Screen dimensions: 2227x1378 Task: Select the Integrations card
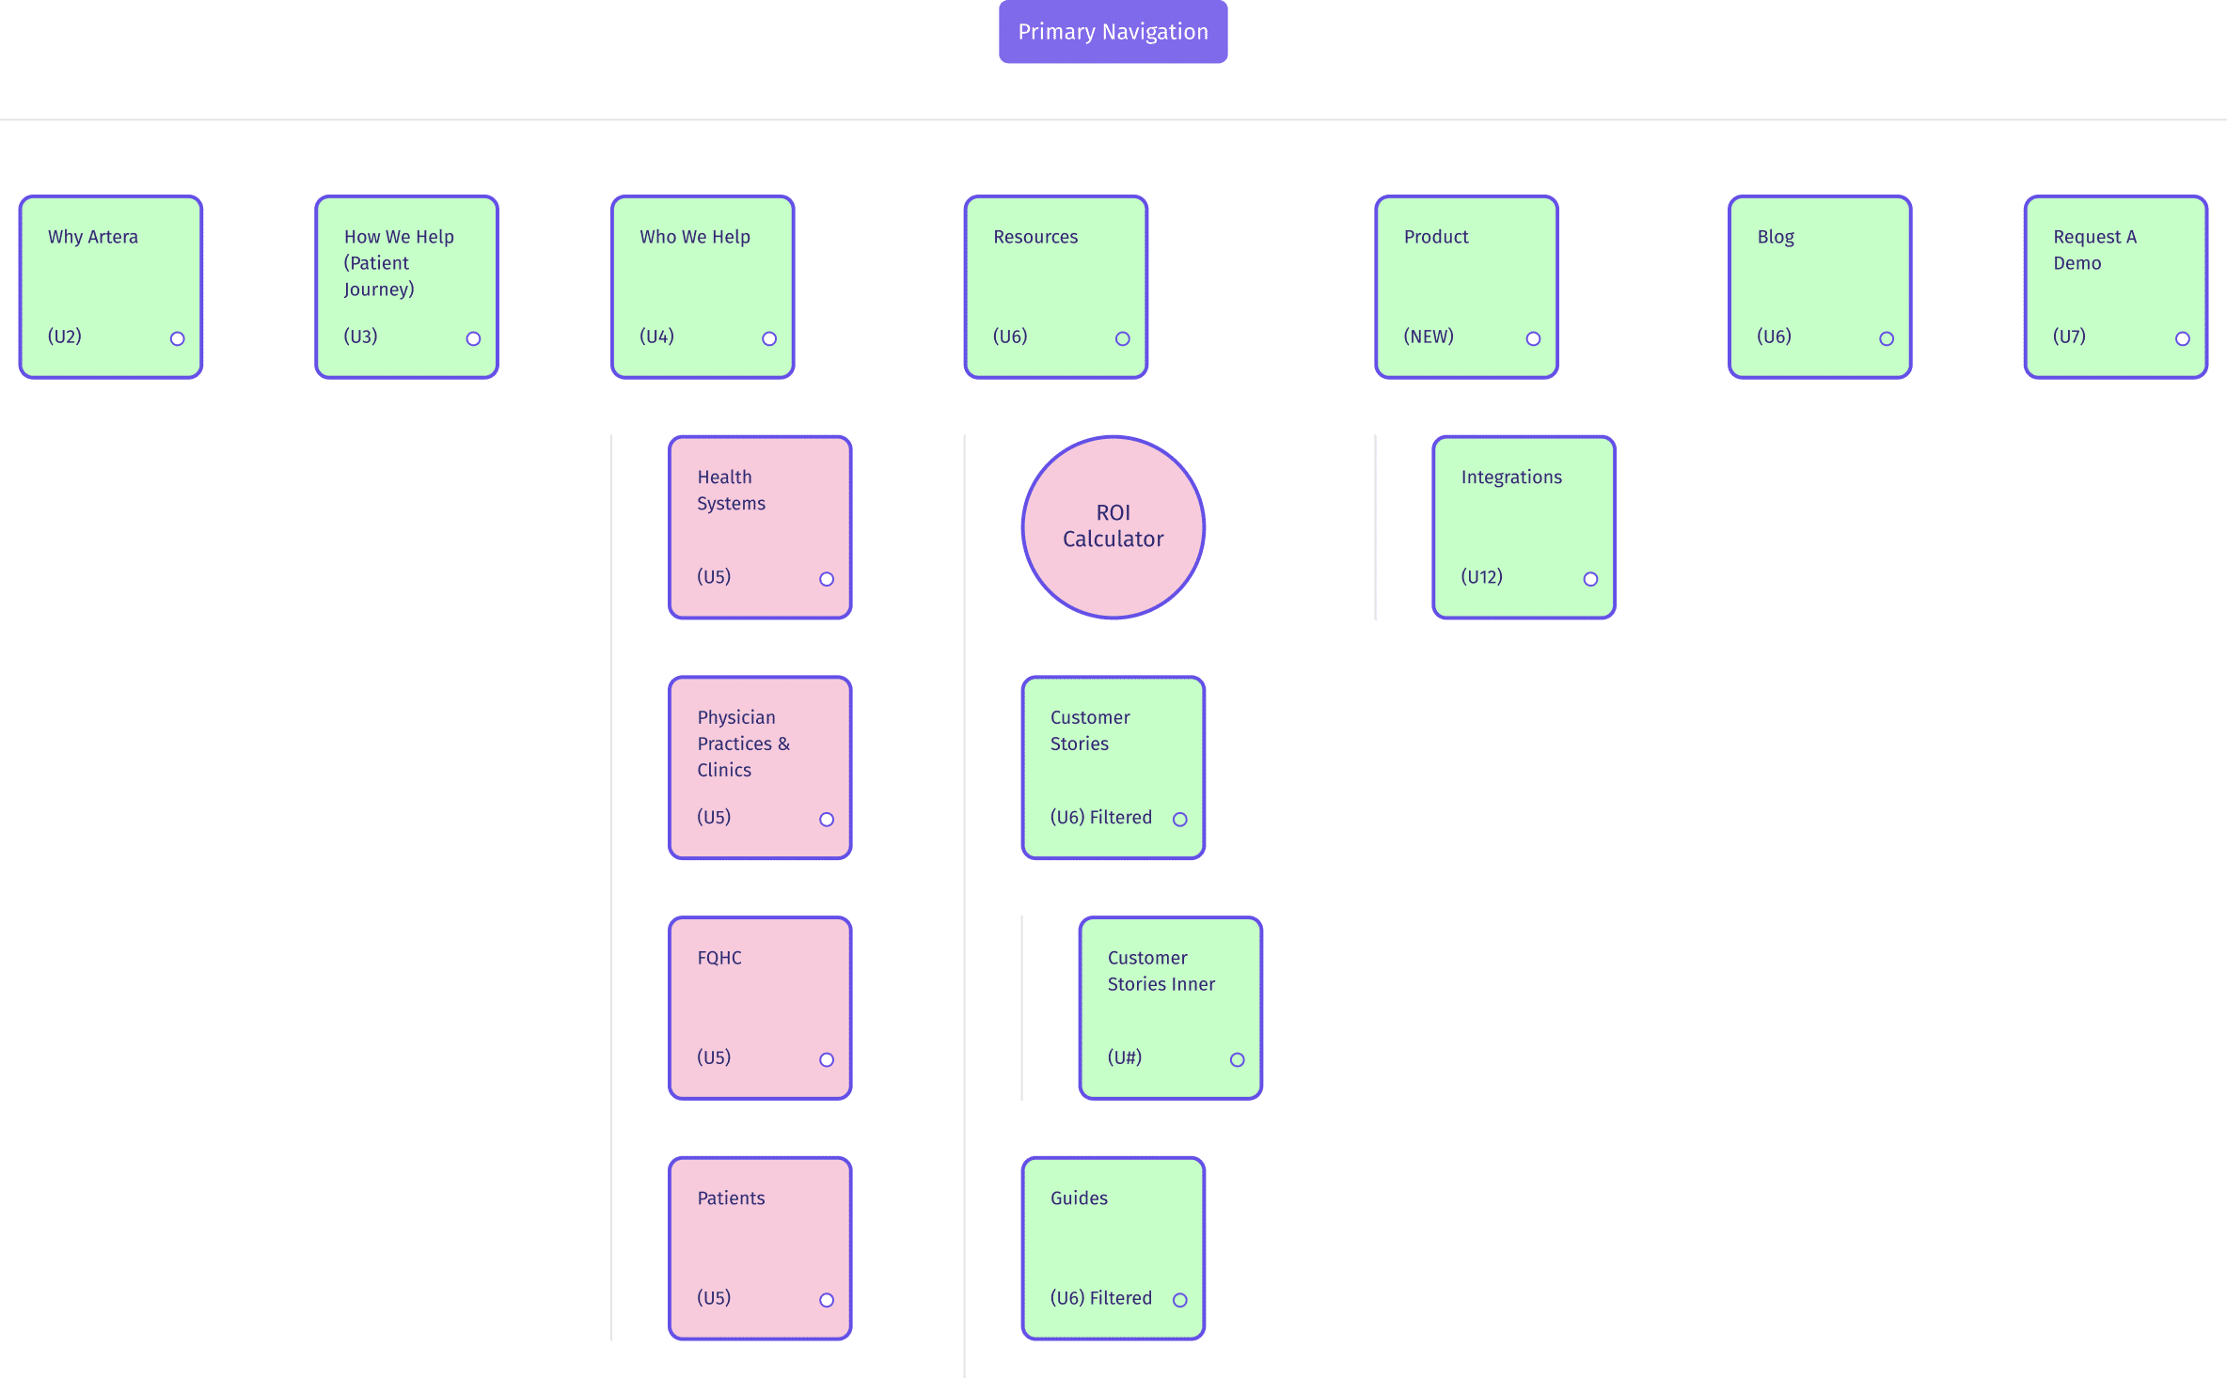pyautogui.click(x=1524, y=527)
